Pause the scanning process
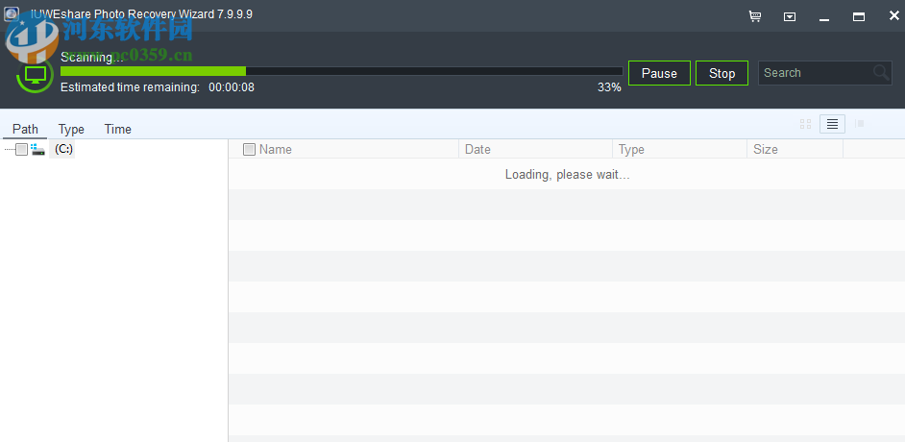Viewport: 905px width, 442px height. click(659, 73)
